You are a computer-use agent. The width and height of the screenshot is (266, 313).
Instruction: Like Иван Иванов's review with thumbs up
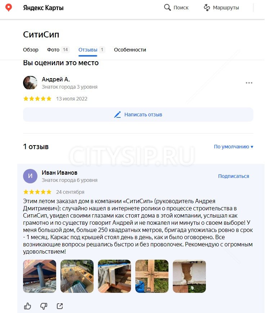pyautogui.click(x=28, y=306)
